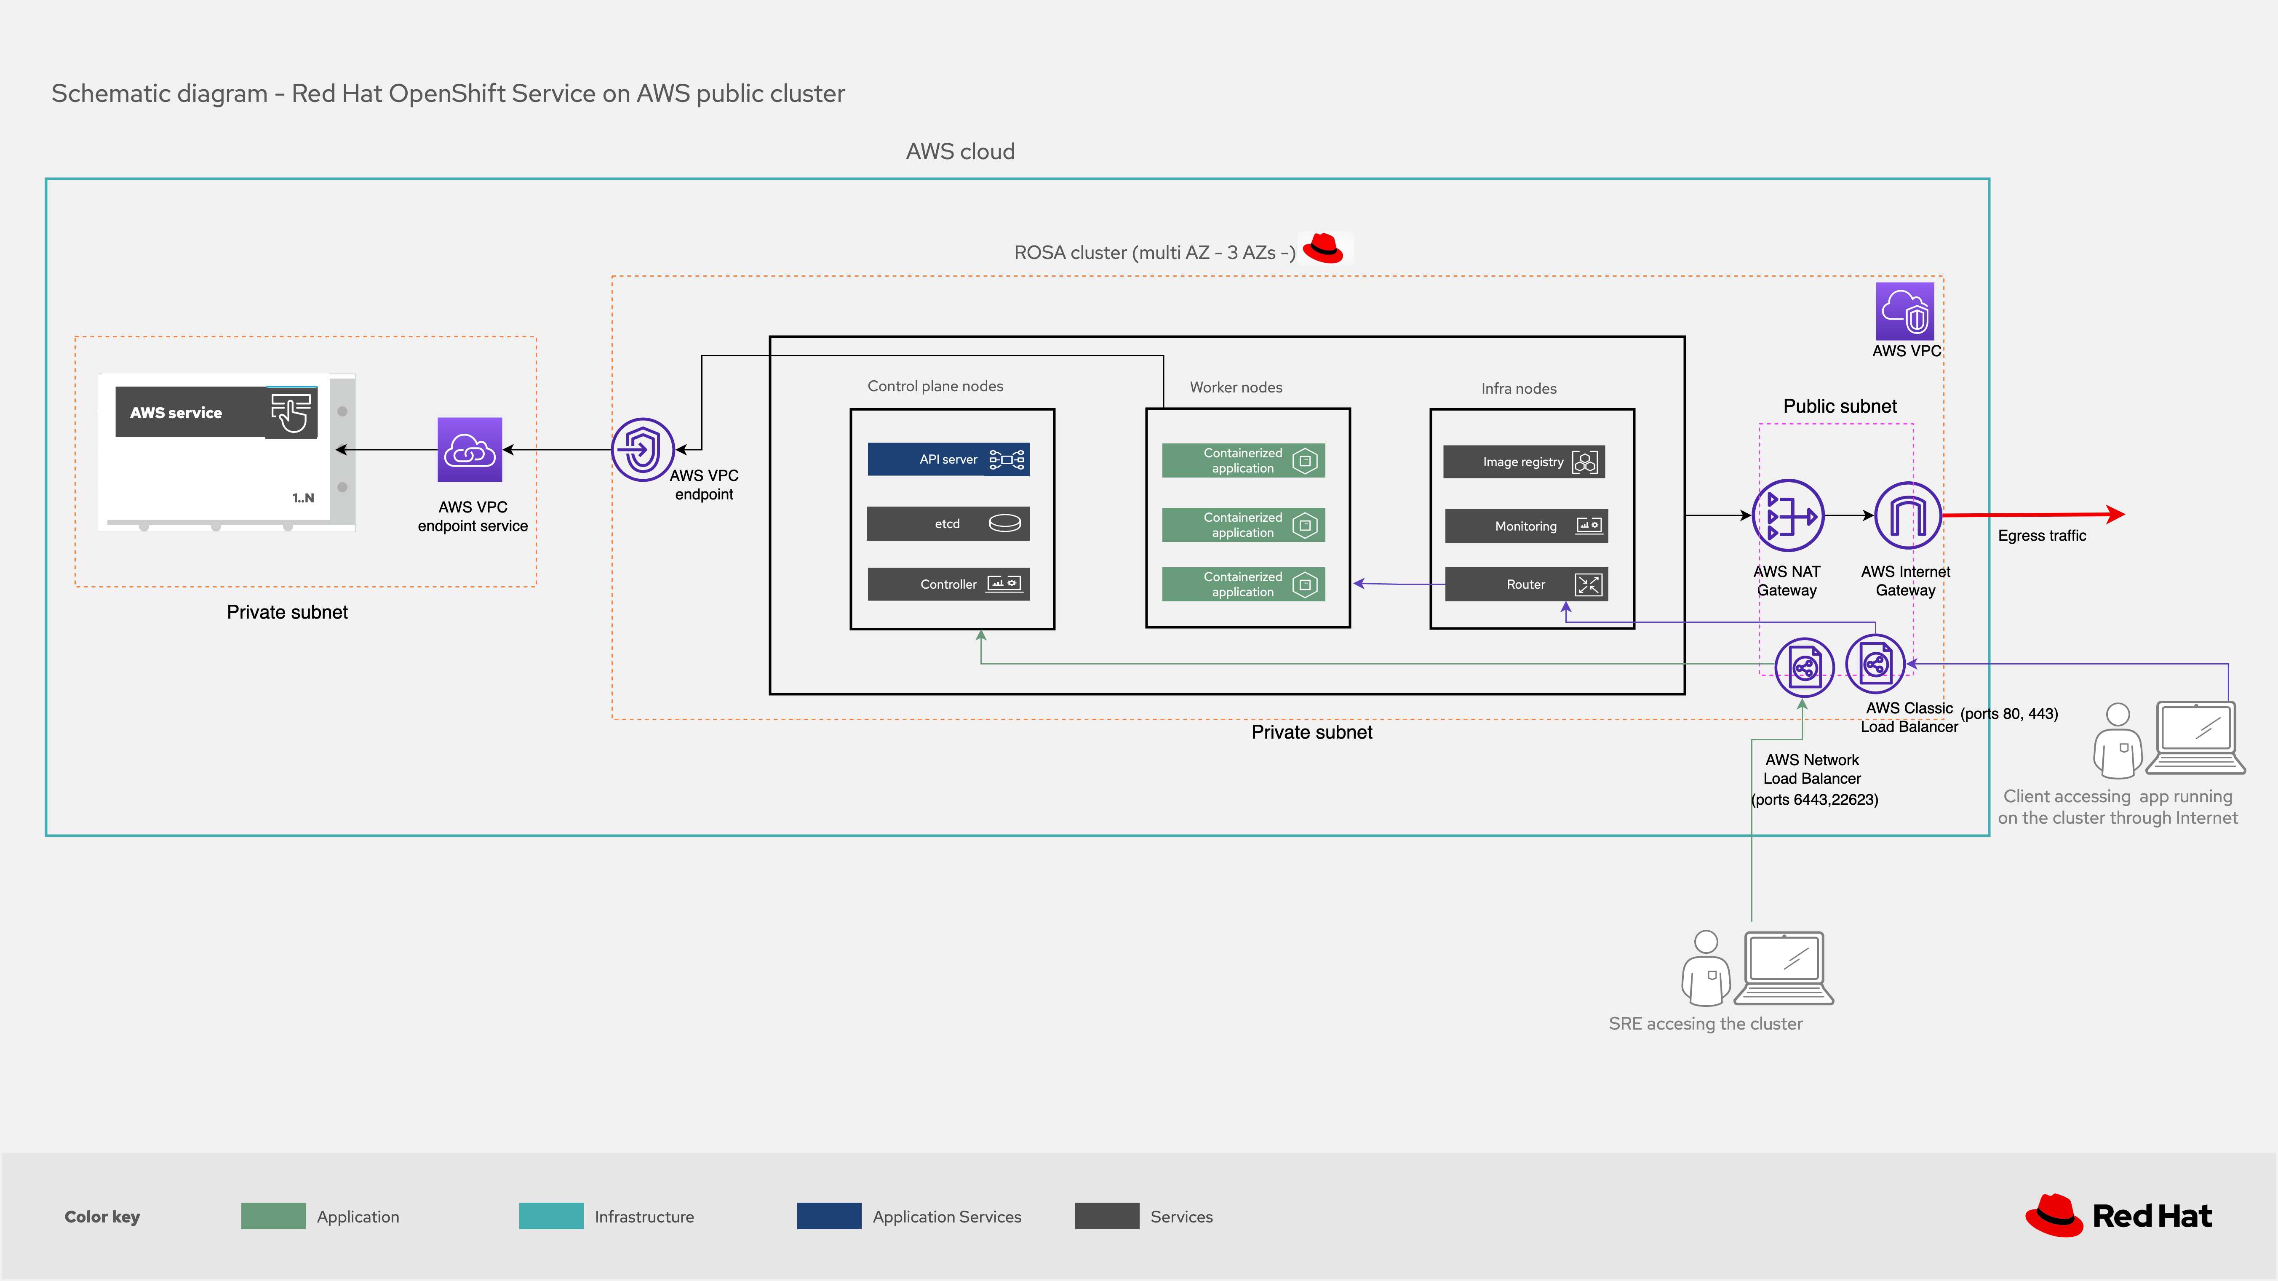
Task: Select the API server block
Action: (x=948, y=460)
